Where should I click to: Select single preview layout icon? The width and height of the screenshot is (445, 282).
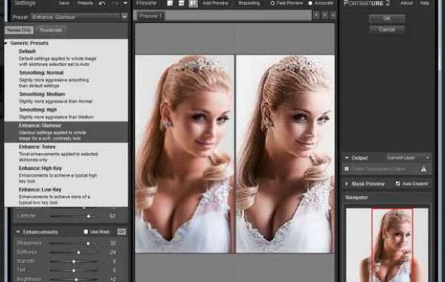pyautogui.click(x=170, y=3)
